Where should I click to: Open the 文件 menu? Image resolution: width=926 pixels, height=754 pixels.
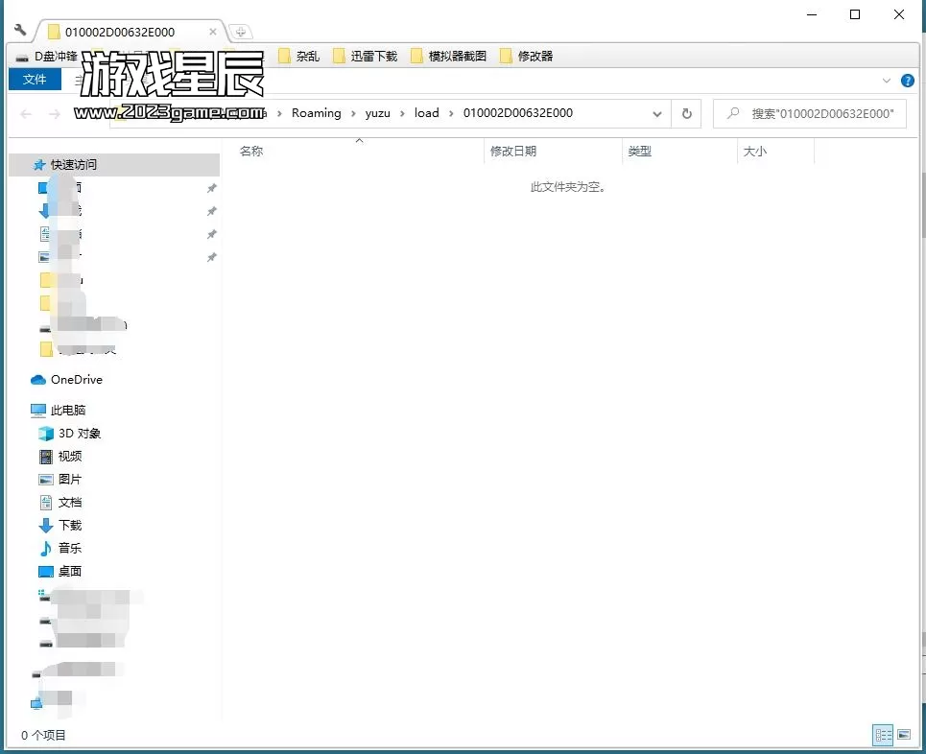pyautogui.click(x=35, y=80)
